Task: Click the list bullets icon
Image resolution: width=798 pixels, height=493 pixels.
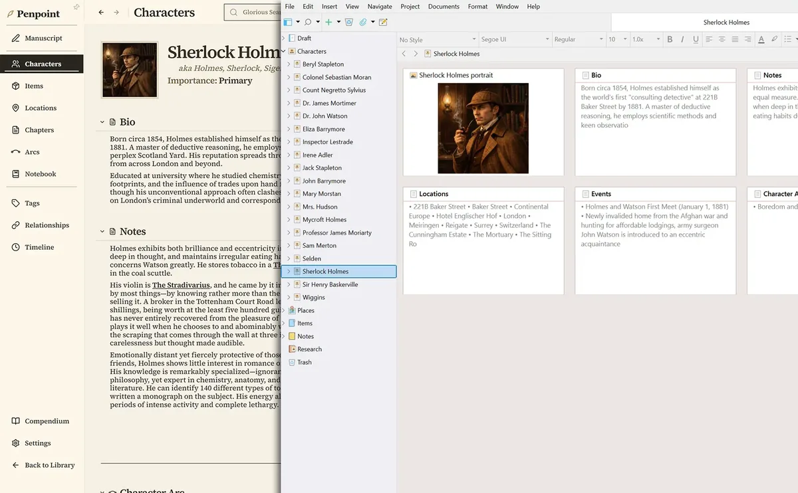Action: tap(789, 39)
